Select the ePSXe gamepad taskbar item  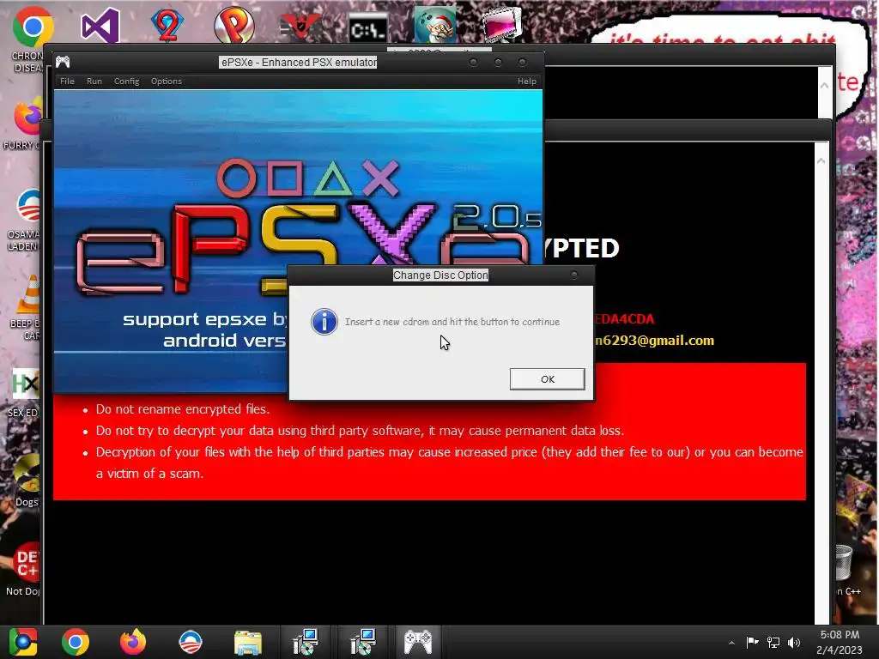pyautogui.click(x=418, y=642)
